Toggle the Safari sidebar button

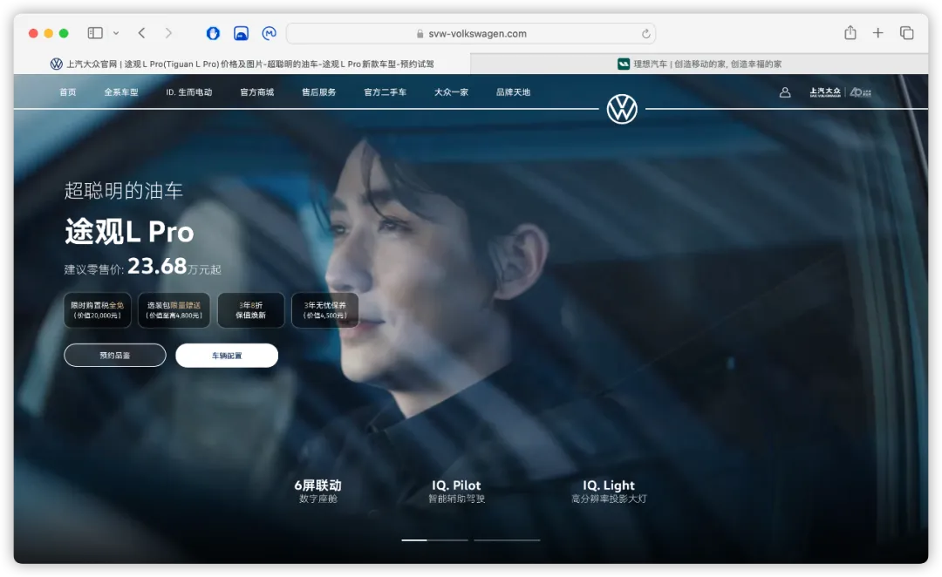[95, 33]
